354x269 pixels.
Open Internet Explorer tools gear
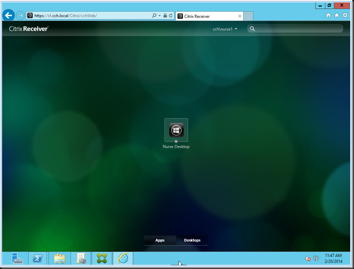(x=345, y=15)
